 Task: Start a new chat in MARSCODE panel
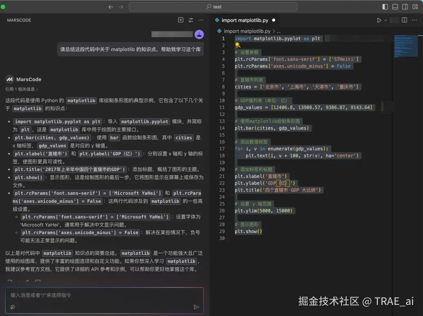(180, 20)
